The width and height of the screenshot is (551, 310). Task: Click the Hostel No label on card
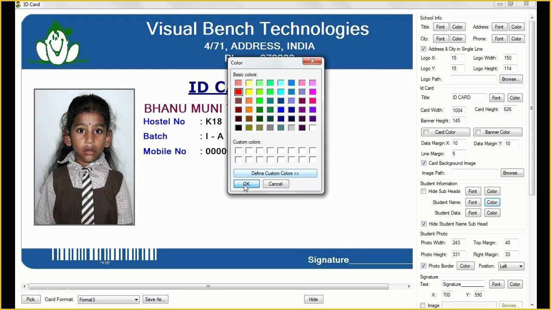point(164,122)
